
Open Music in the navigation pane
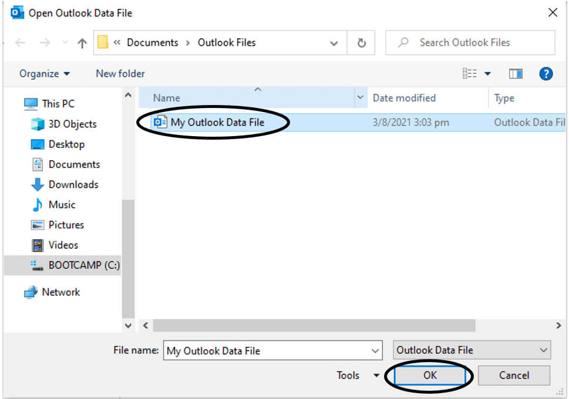pyautogui.click(x=62, y=205)
